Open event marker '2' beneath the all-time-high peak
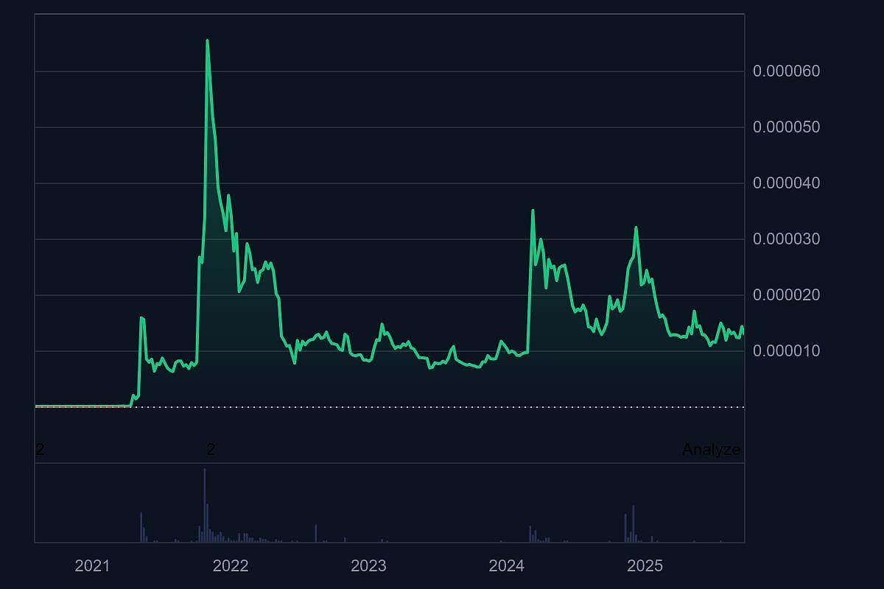The width and height of the screenshot is (884, 589). (211, 450)
